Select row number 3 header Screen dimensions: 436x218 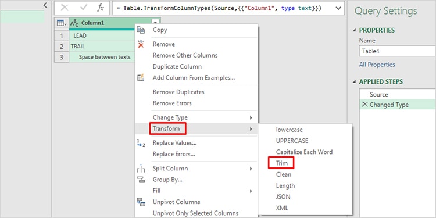coord(62,57)
